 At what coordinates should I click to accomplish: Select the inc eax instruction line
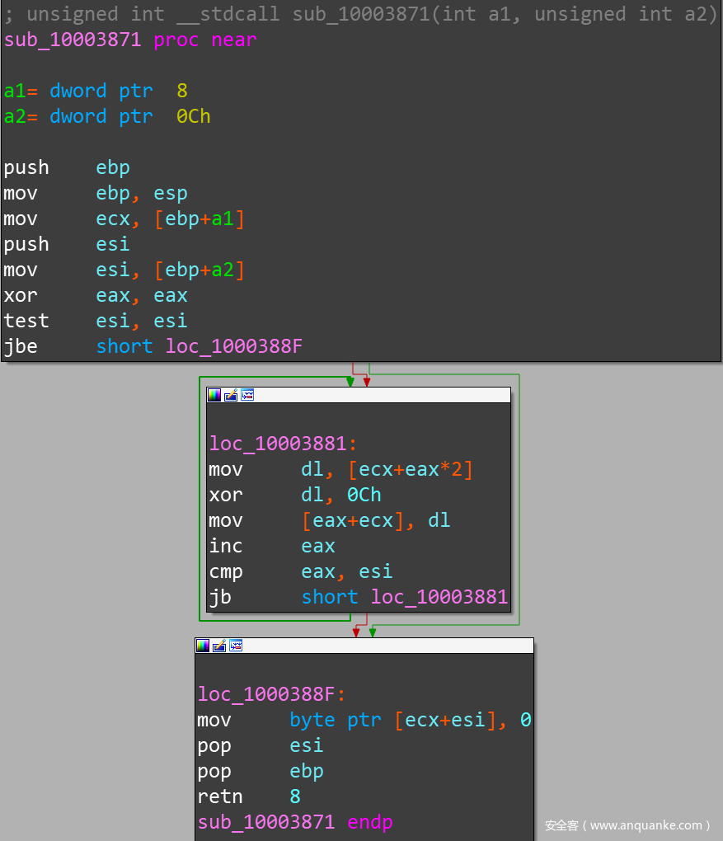click(272, 546)
